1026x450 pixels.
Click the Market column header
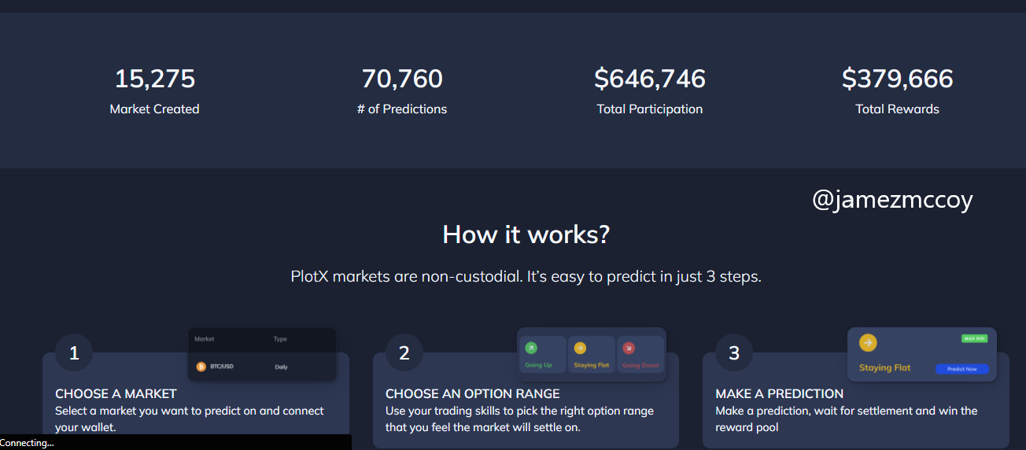click(x=205, y=339)
